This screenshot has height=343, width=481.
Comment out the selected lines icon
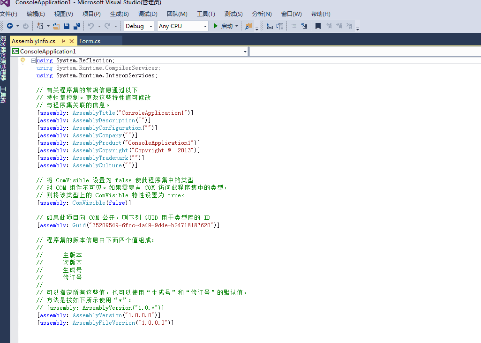pos(294,26)
